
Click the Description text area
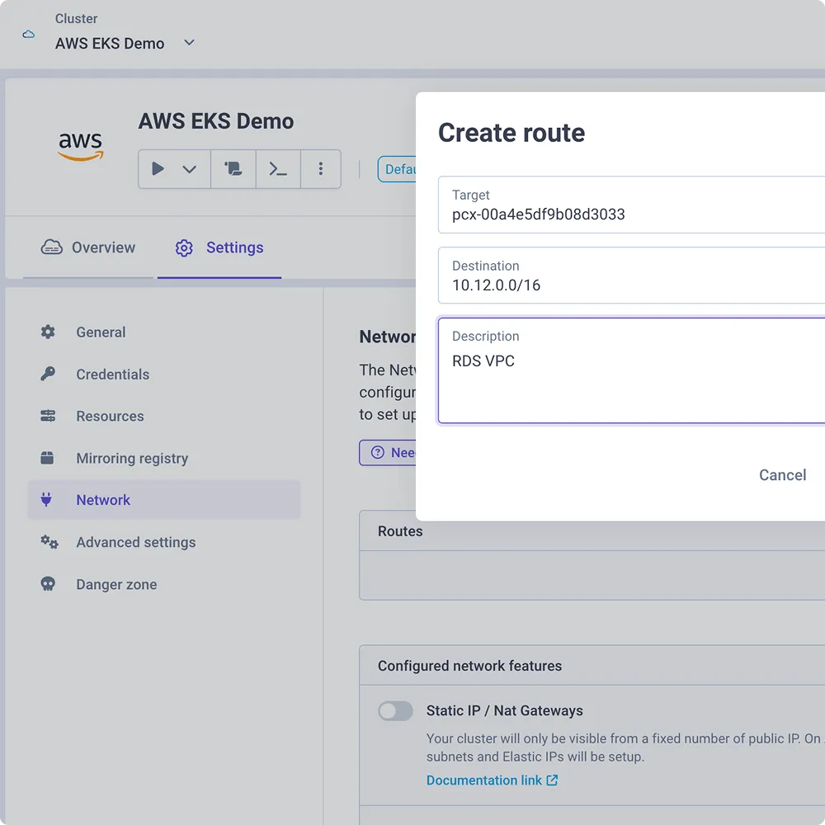631,370
